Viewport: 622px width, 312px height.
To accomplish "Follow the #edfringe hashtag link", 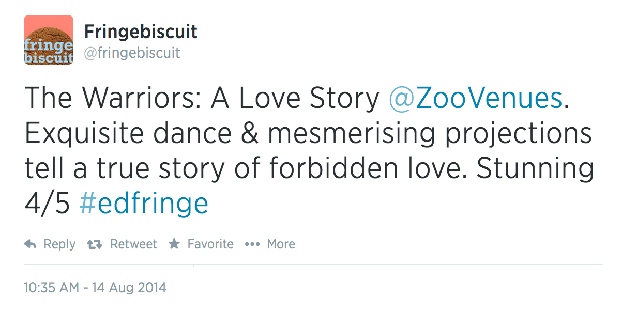I will (x=144, y=204).
